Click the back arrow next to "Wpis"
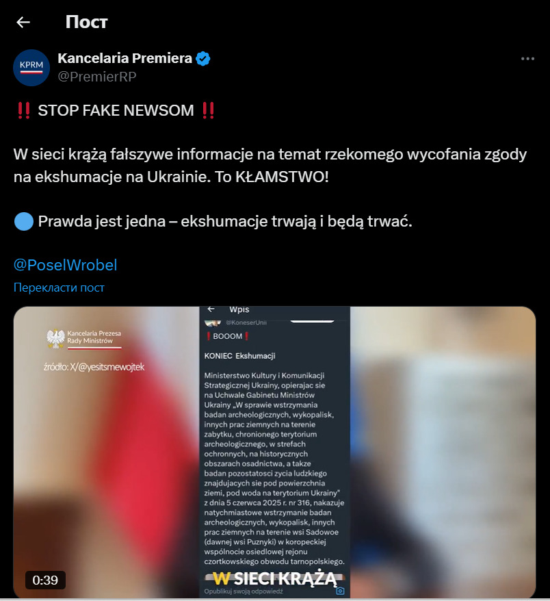 [211, 309]
